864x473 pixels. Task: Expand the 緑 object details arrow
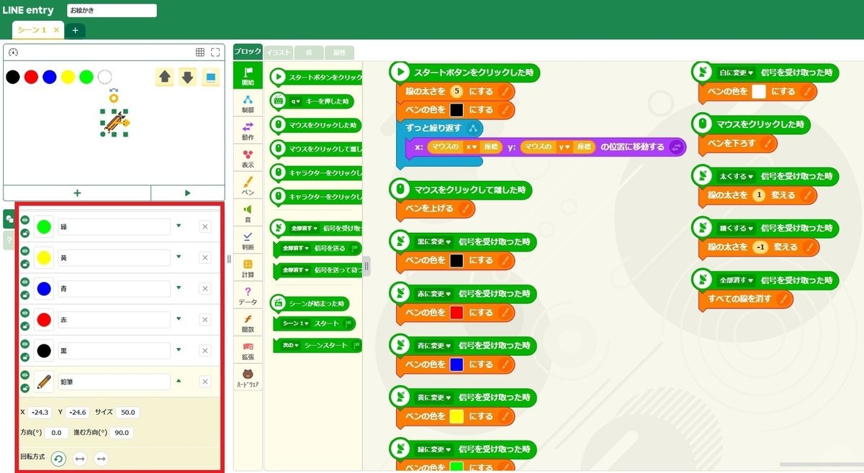point(179,226)
